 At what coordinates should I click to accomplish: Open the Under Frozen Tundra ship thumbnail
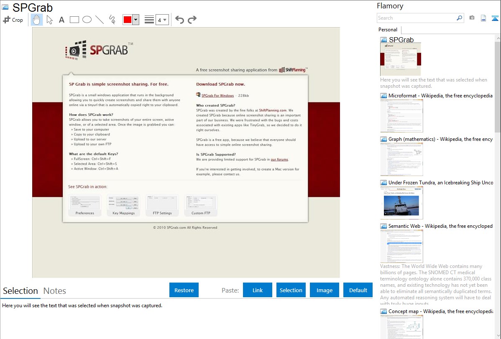click(x=401, y=203)
